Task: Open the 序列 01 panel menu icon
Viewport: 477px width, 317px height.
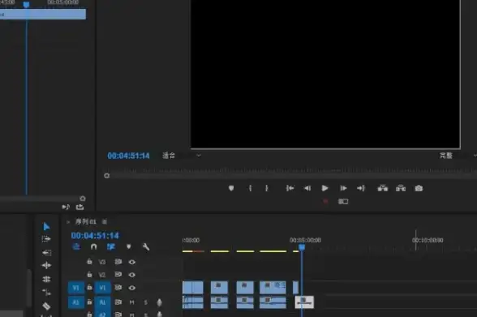Action: [x=105, y=222]
